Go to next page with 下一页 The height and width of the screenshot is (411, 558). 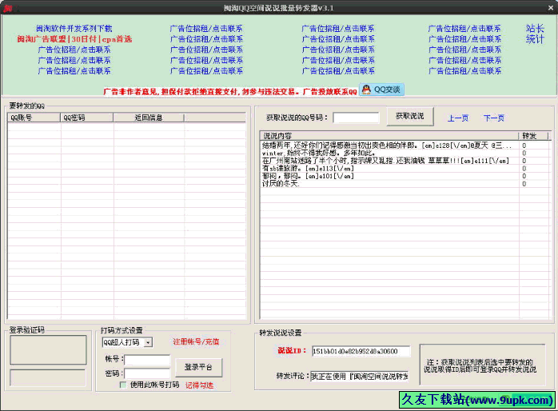(x=494, y=118)
